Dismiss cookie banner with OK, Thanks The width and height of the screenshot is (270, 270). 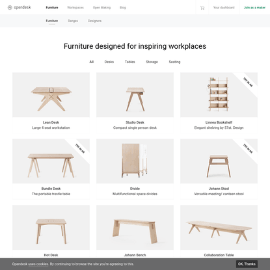tap(247, 264)
